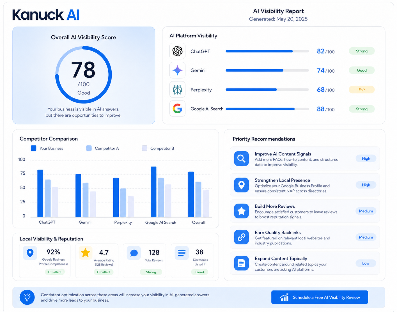Click the Kanuck AI logo
The image size is (397, 312).
[46, 15]
